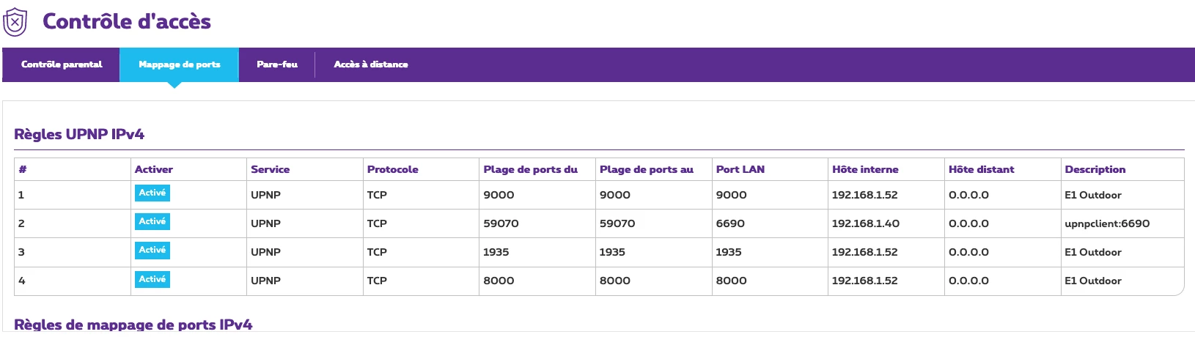The height and width of the screenshot is (337, 1195).
Task: Click the Règles de mappage de ports IPv4 heading
Action: pyautogui.click(x=133, y=325)
